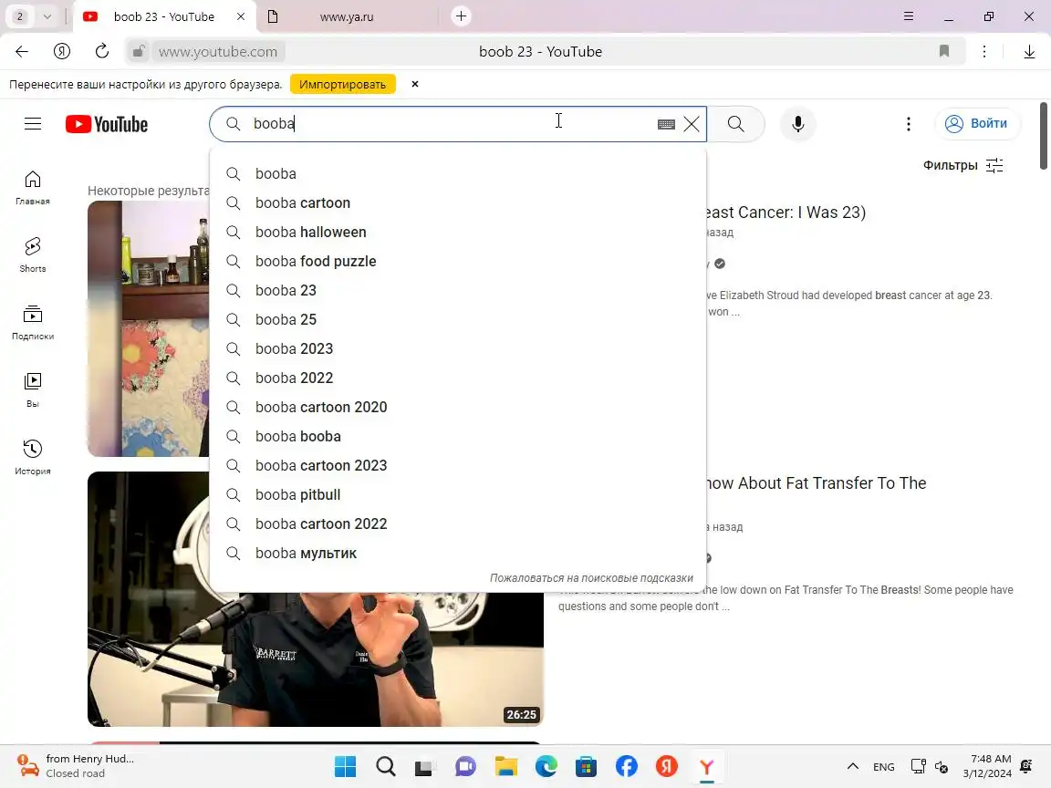Open the virtual keyboard in search box
The height and width of the screenshot is (788, 1051).
(666, 124)
